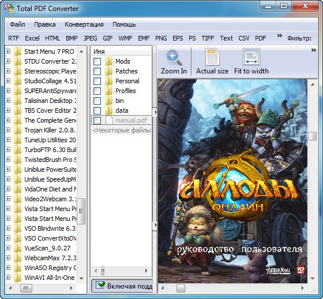Screen dimensions: 323x299
Task: Expand the VSO ConvertXtoDV tree node
Action: (x=8, y=238)
